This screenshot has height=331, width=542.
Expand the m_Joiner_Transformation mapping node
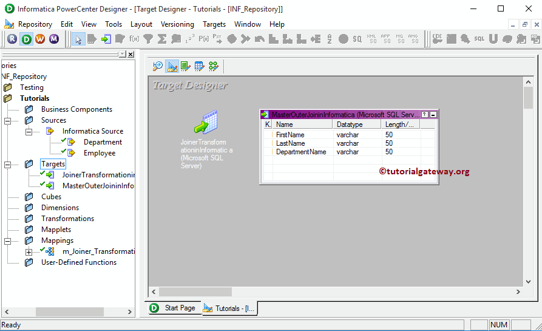[x=29, y=253]
